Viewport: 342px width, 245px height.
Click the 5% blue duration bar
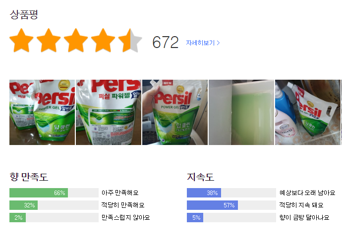click(195, 217)
